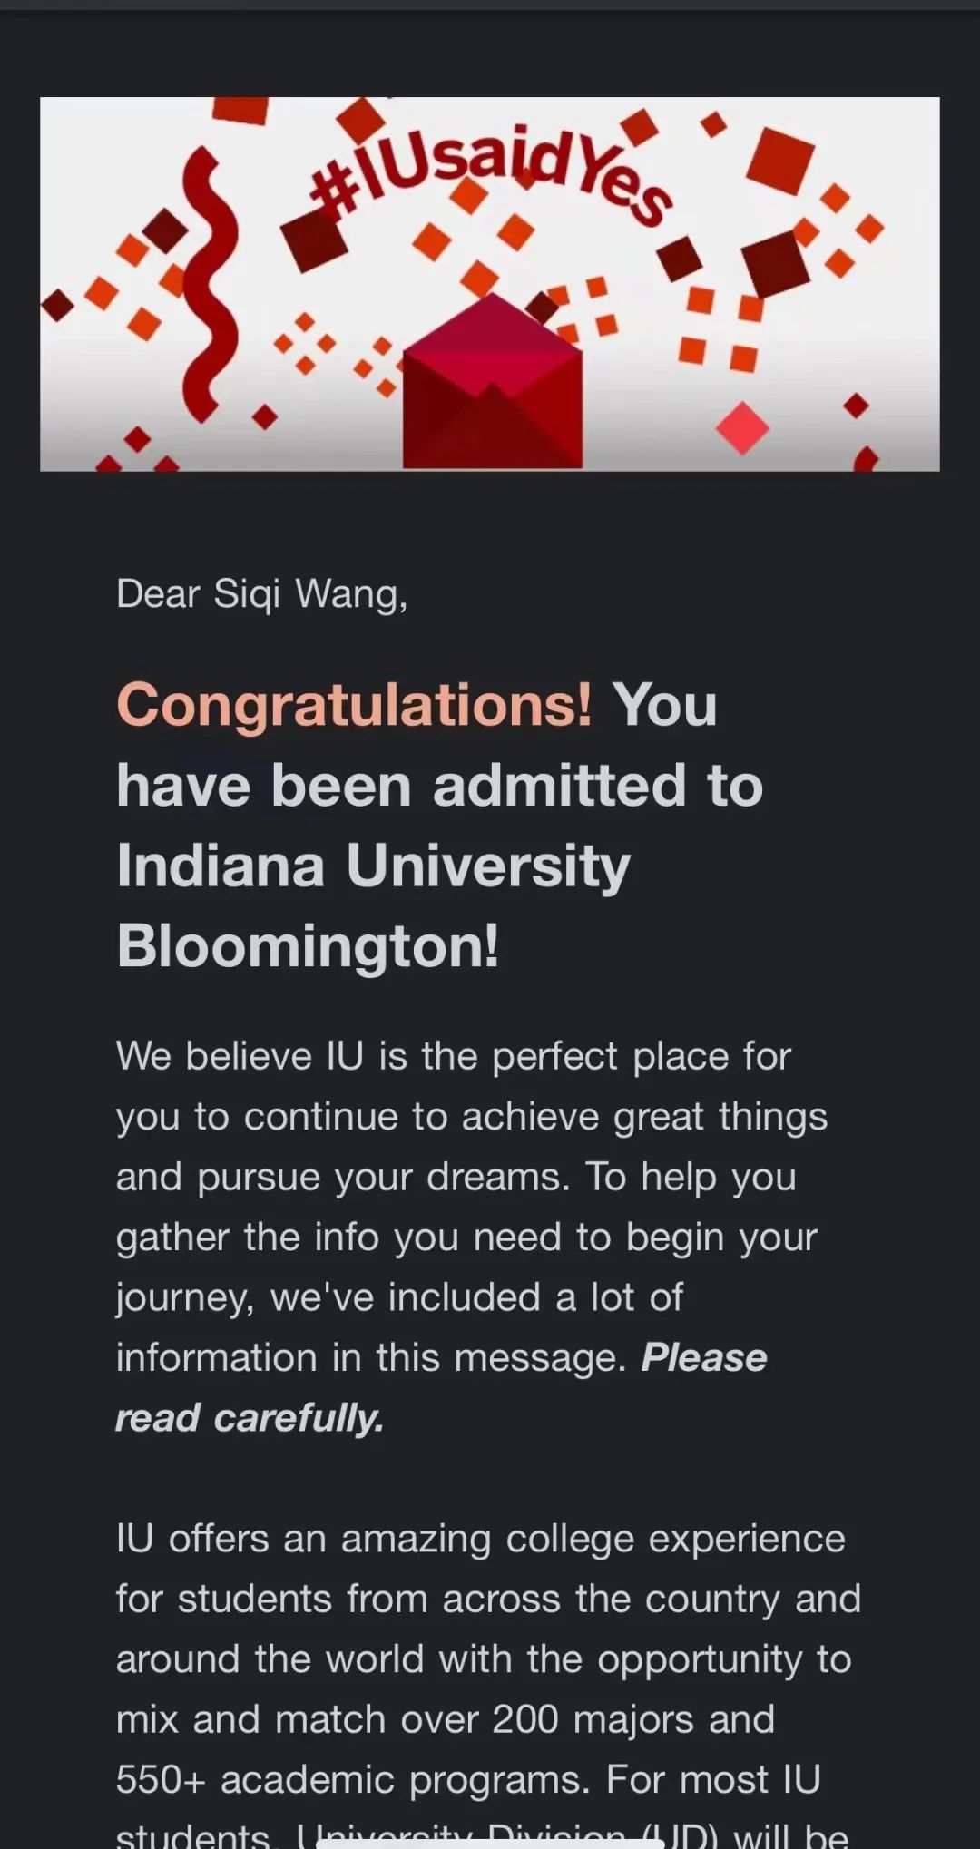The height and width of the screenshot is (1849, 980).
Task: Open the #IUsaidYes banner image
Action: tap(490, 284)
